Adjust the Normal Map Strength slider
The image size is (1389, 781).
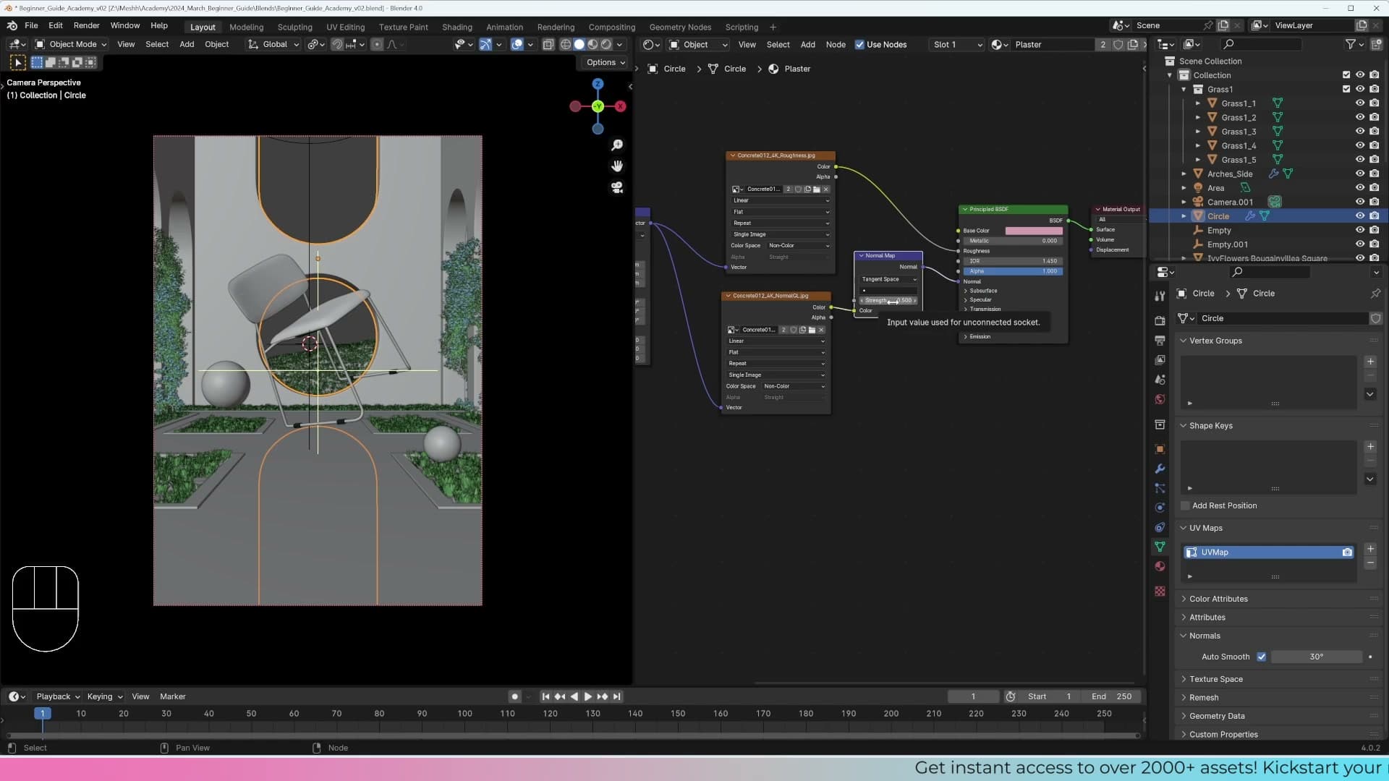[888, 301]
